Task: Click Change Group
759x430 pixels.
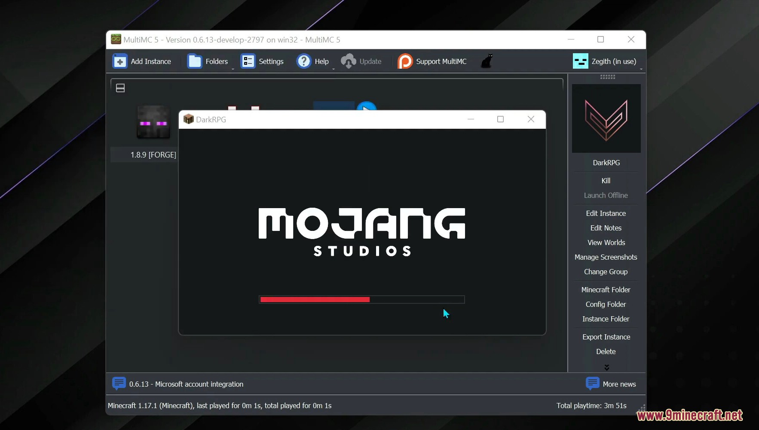Action: [x=606, y=272]
